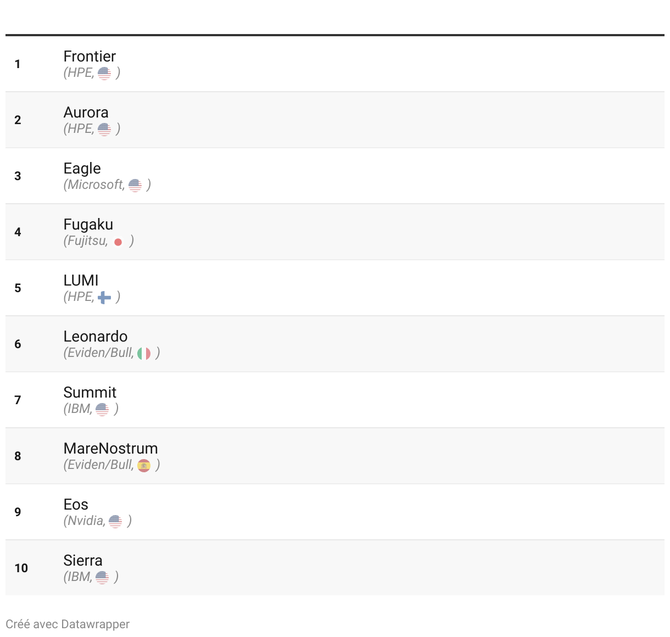Click the US flag under Summit

[102, 410]
